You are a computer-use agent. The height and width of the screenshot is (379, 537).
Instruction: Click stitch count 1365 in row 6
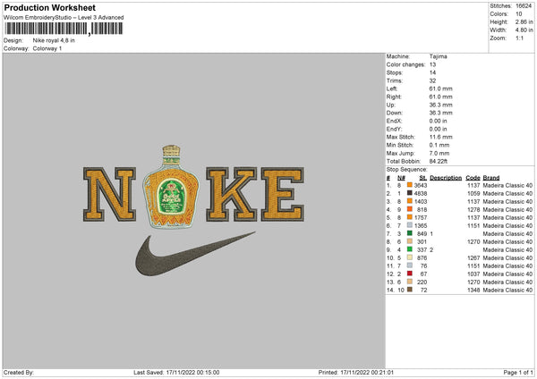[x=421, y=225]
